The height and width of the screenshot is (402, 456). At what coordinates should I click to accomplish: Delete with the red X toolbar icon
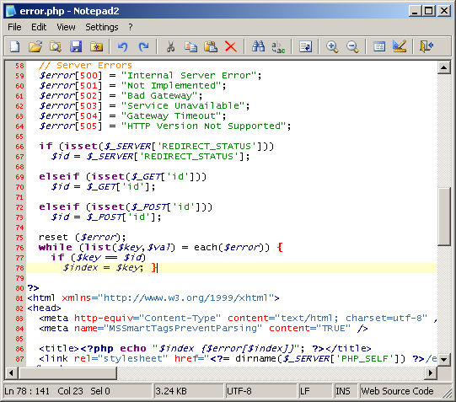tap(231, 46)
